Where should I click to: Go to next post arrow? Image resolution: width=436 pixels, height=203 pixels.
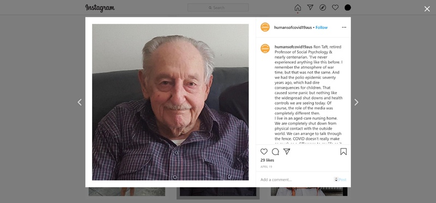click(356, 102)
